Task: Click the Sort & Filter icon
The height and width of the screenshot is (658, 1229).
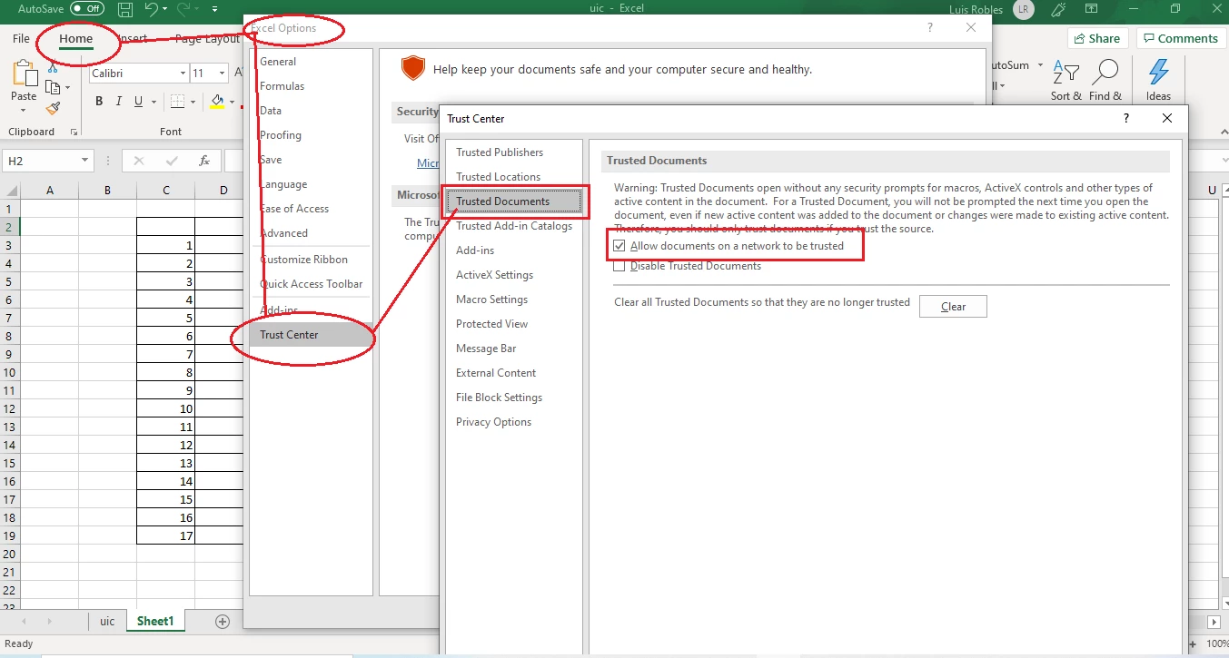Action: 1065,73
